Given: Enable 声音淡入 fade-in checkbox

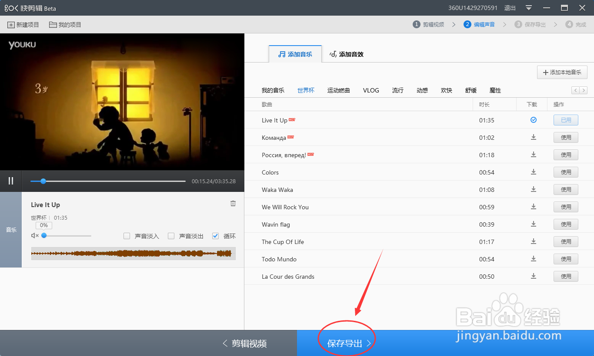Looking at the screenshot, I should (127, 236).
